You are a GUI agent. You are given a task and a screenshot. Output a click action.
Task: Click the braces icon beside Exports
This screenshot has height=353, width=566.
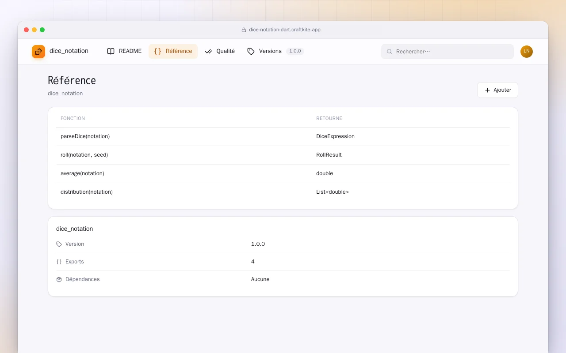click(59, 262)
